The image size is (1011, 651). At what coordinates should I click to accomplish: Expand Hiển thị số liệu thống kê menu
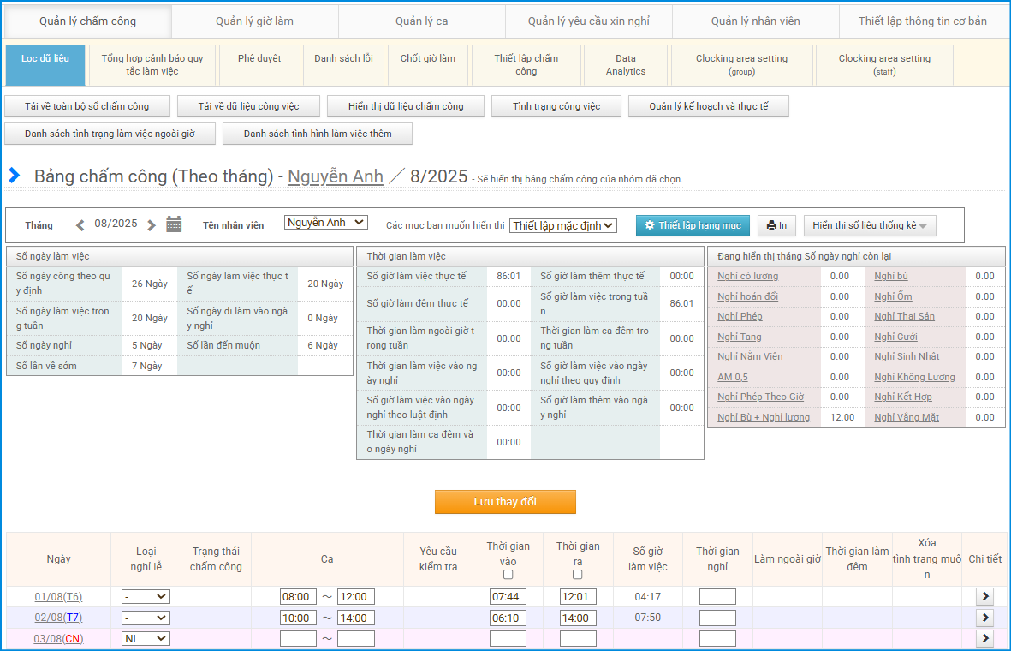[869, 225]
